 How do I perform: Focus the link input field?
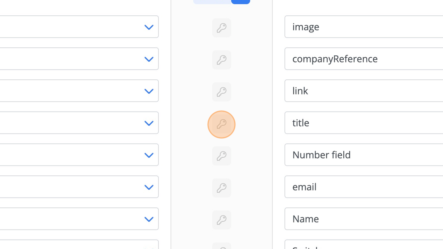[x=364, y=91]
